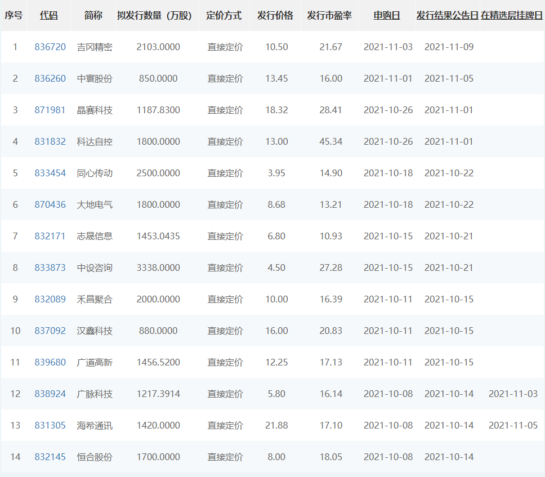Sort by 发行结果公告日 column header
Screen dimensions: 545x477
pyautogui.click(x=448, y=16)
